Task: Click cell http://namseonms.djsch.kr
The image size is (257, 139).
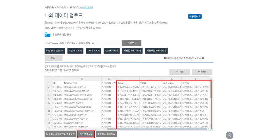Action: (x=82, y=107)
